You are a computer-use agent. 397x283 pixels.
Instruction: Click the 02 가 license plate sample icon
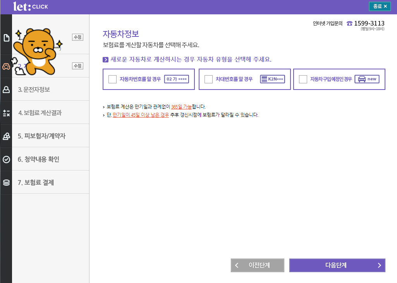[x=177, y=79]
